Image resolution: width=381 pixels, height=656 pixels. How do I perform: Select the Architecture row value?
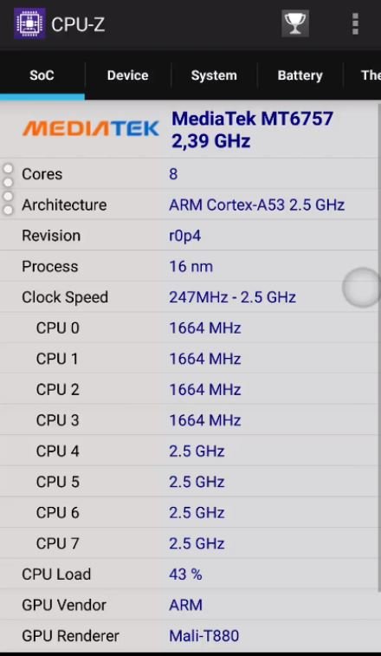coord(257,205)
